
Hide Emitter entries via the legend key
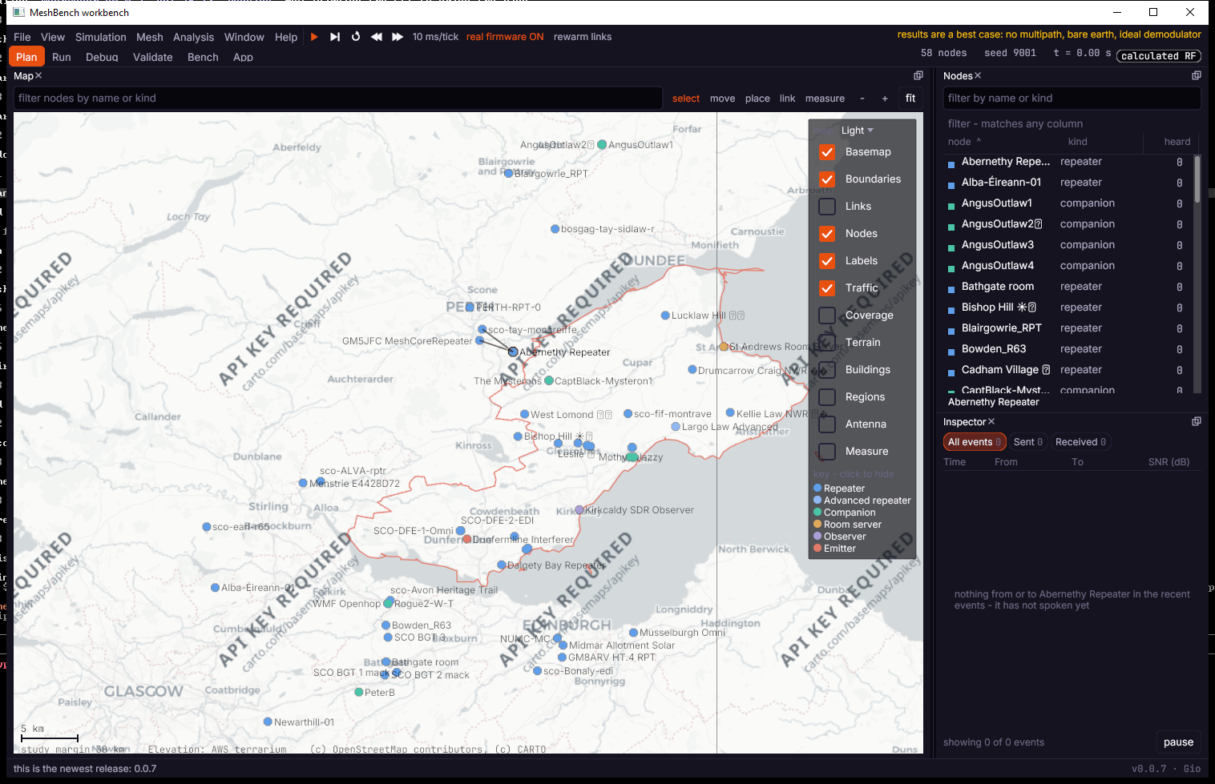coord(835,549)
